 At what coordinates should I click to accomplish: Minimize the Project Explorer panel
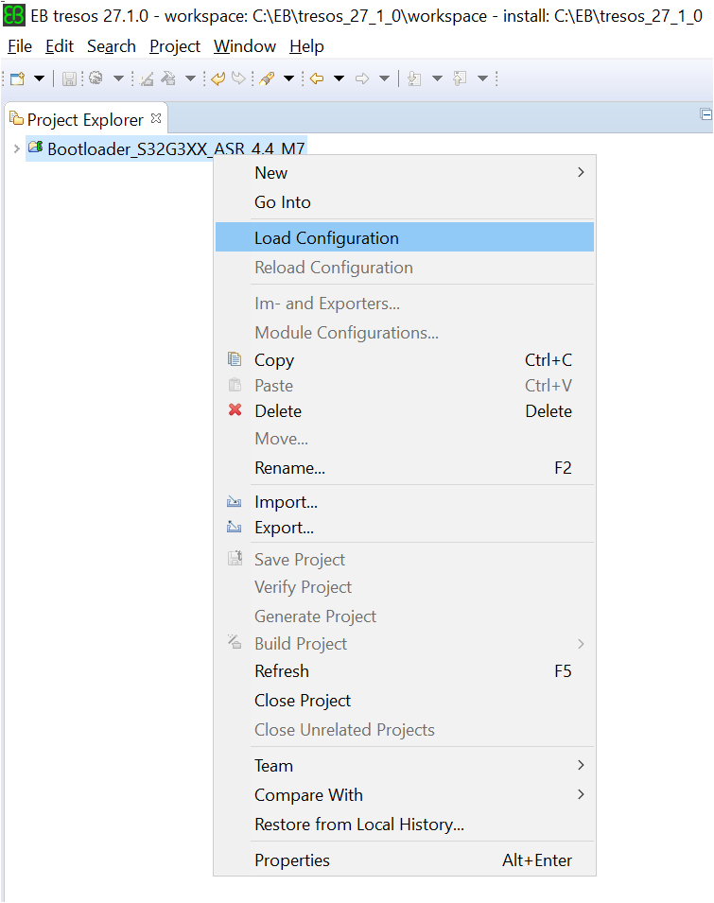(705, 113)
